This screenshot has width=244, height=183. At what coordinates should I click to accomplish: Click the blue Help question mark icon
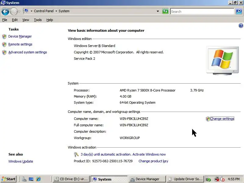pos(241,26)
